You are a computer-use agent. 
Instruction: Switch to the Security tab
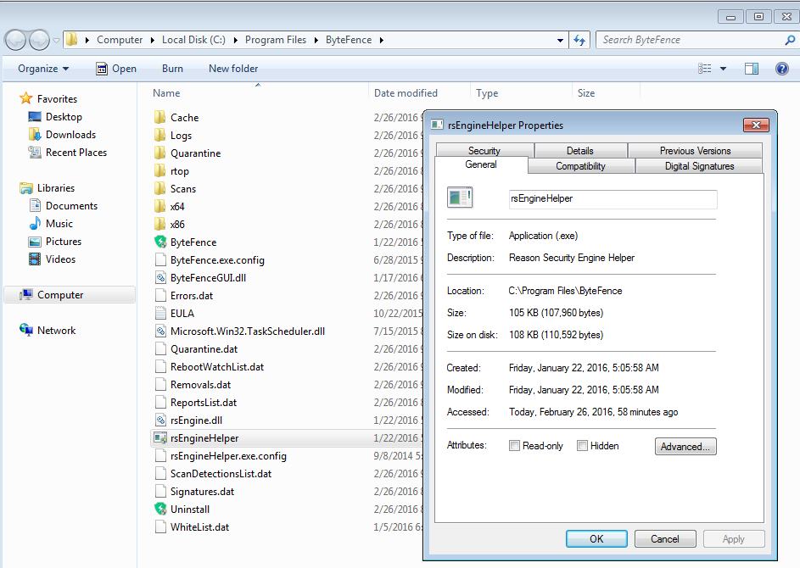point(484,150)
